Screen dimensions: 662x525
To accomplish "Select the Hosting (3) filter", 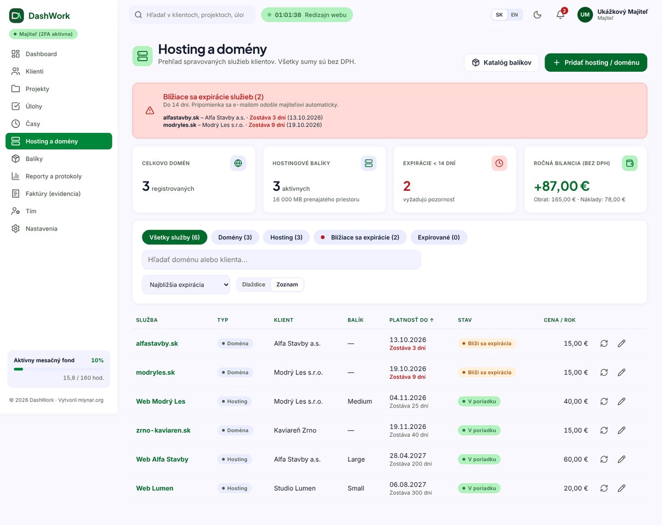I will pyautogui.click(x=286, y=237).
